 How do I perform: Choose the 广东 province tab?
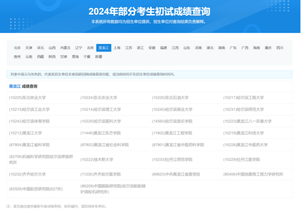pos(233,47)
